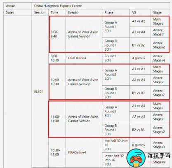Click the Session column header
172x168 pixels.
[40, 12]
